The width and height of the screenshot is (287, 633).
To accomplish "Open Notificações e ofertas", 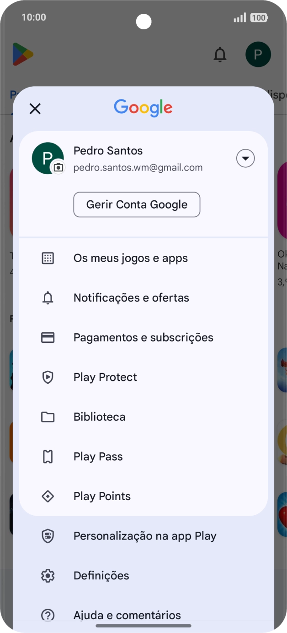I will (131, 297).
